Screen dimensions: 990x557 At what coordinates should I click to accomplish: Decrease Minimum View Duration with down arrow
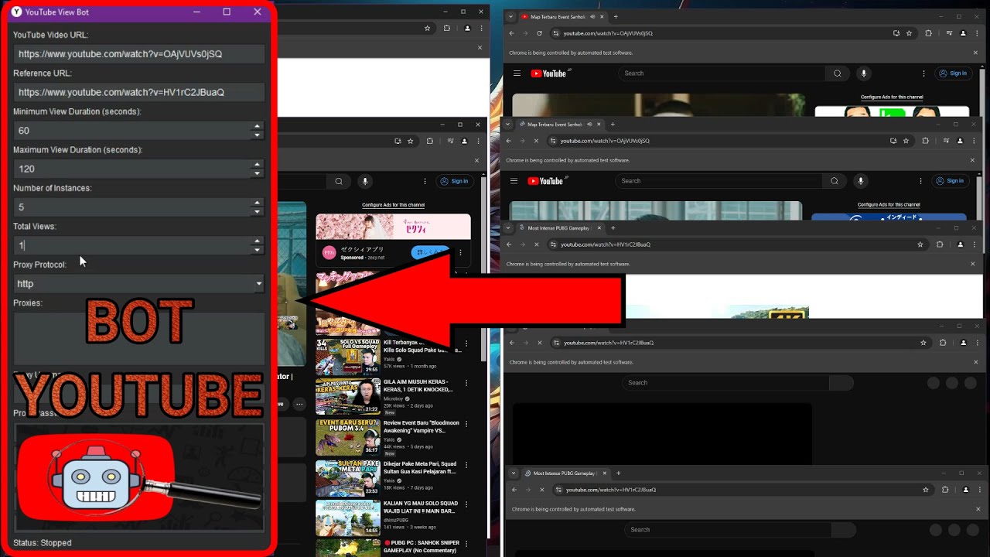[258, 135]
